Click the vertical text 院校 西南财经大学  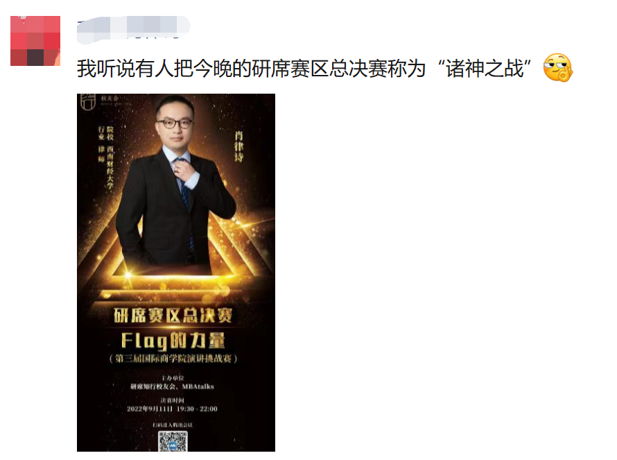tap(110, 157)
